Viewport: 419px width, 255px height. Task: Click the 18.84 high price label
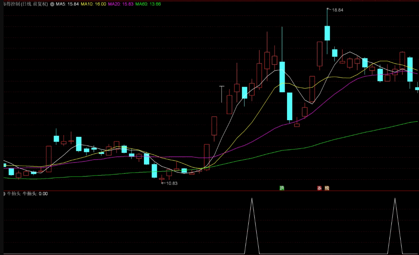(337, 10)
